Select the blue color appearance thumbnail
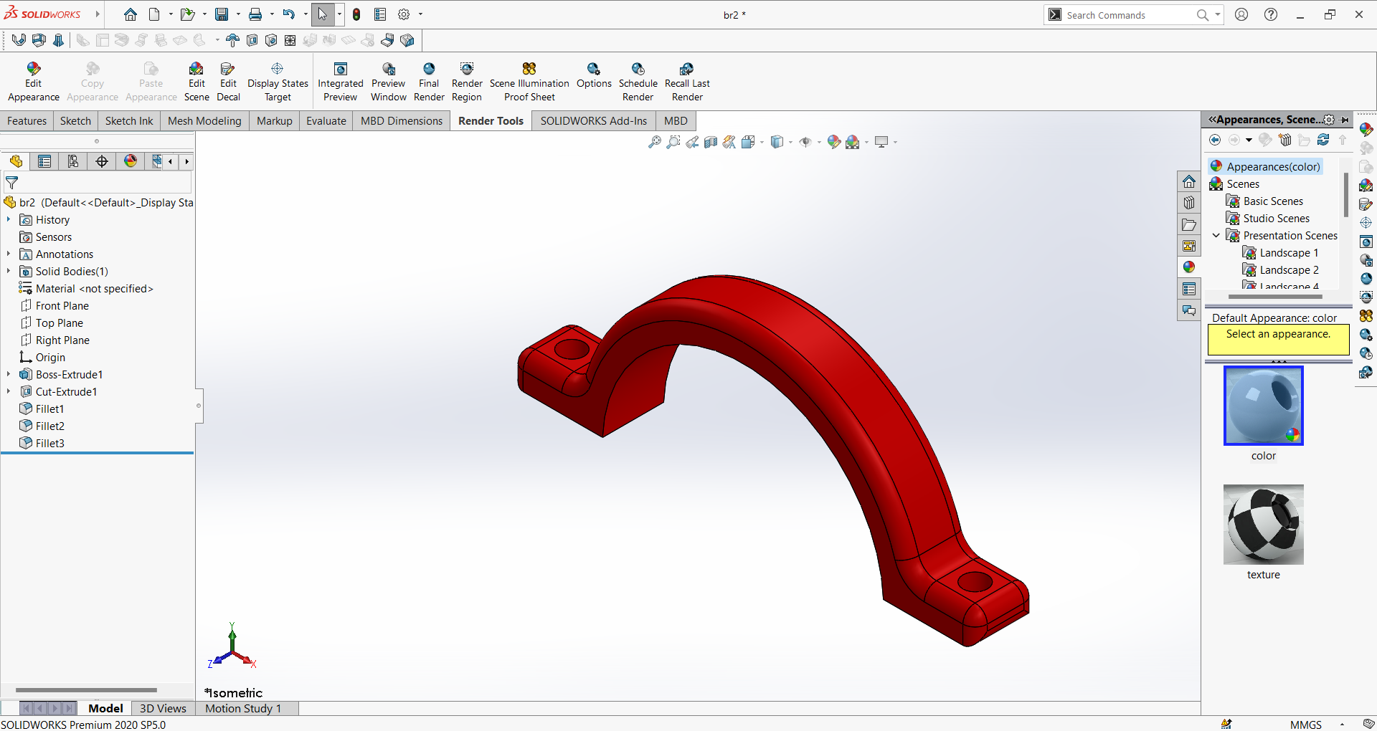 point(1264,406)
